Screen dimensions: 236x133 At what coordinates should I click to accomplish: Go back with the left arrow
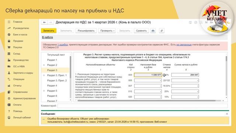point(44,22)
